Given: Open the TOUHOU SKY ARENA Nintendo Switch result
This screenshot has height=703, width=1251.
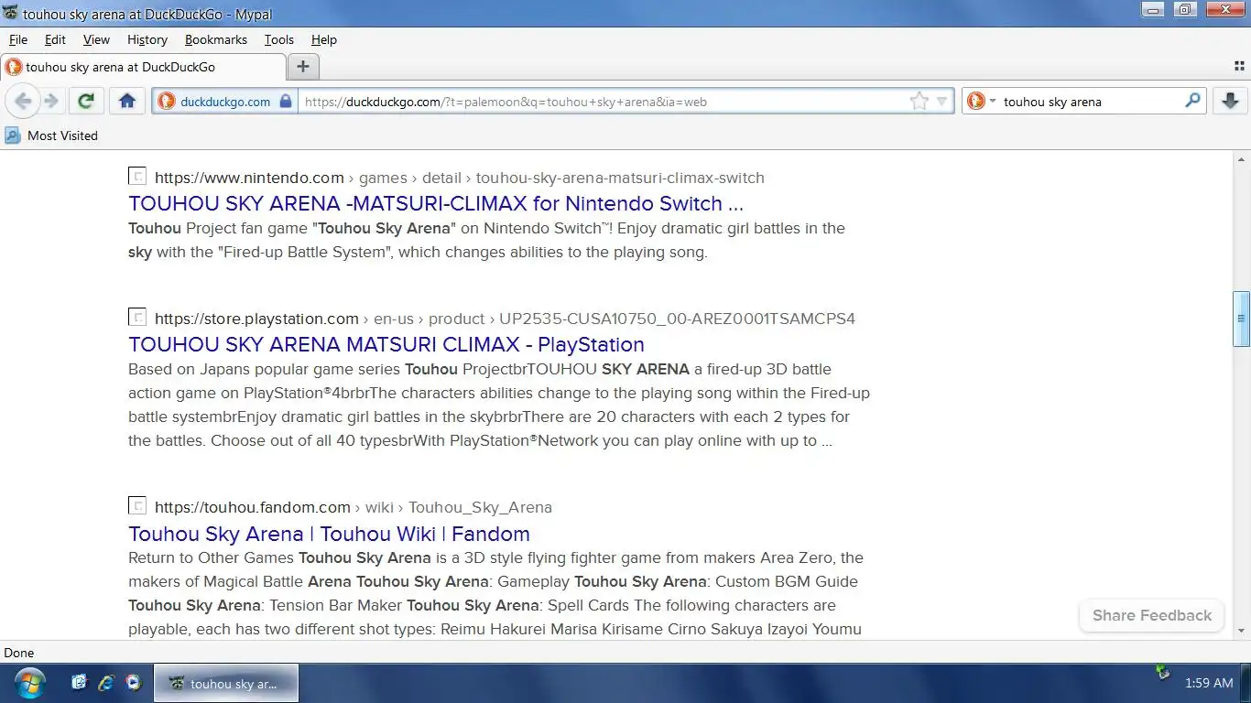Looking at the screenshot, I should click(x=436, y=203).
